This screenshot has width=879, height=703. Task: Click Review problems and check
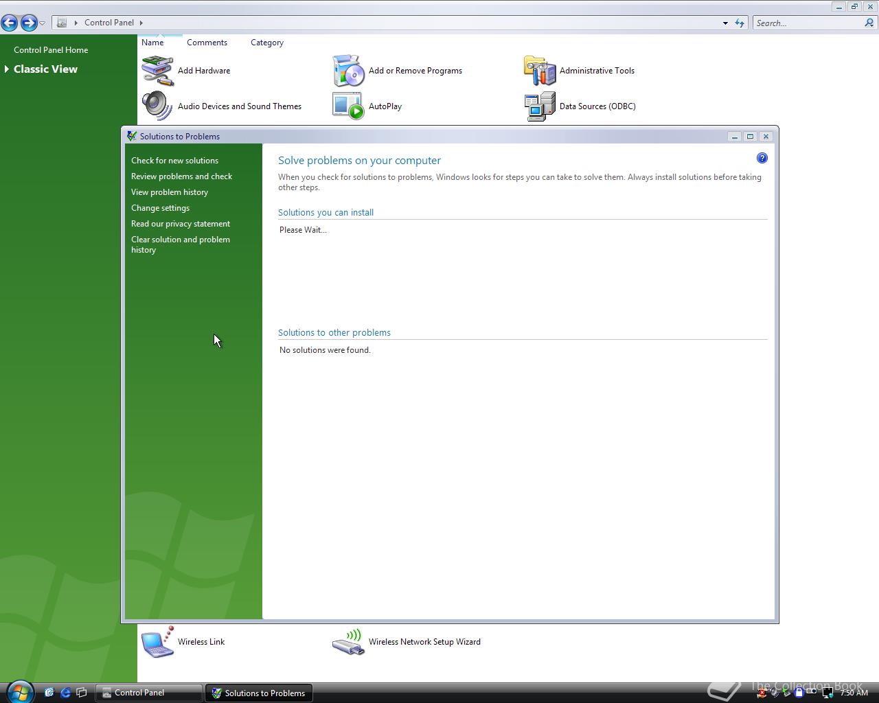coord(181,176)
